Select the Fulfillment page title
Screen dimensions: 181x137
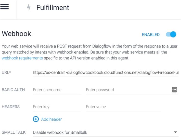(53, 8)
